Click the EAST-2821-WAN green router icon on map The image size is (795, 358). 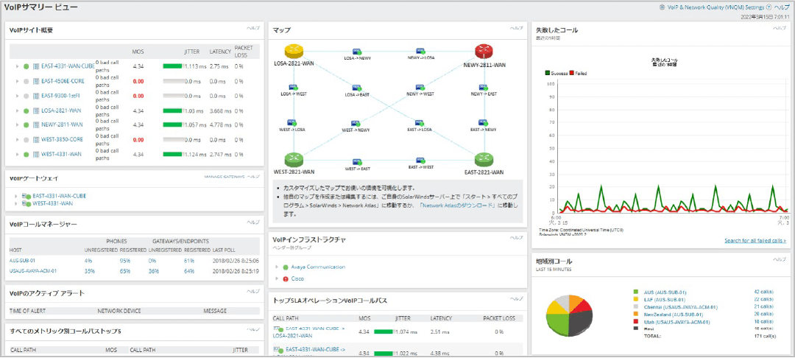click(x=484, y=160)
